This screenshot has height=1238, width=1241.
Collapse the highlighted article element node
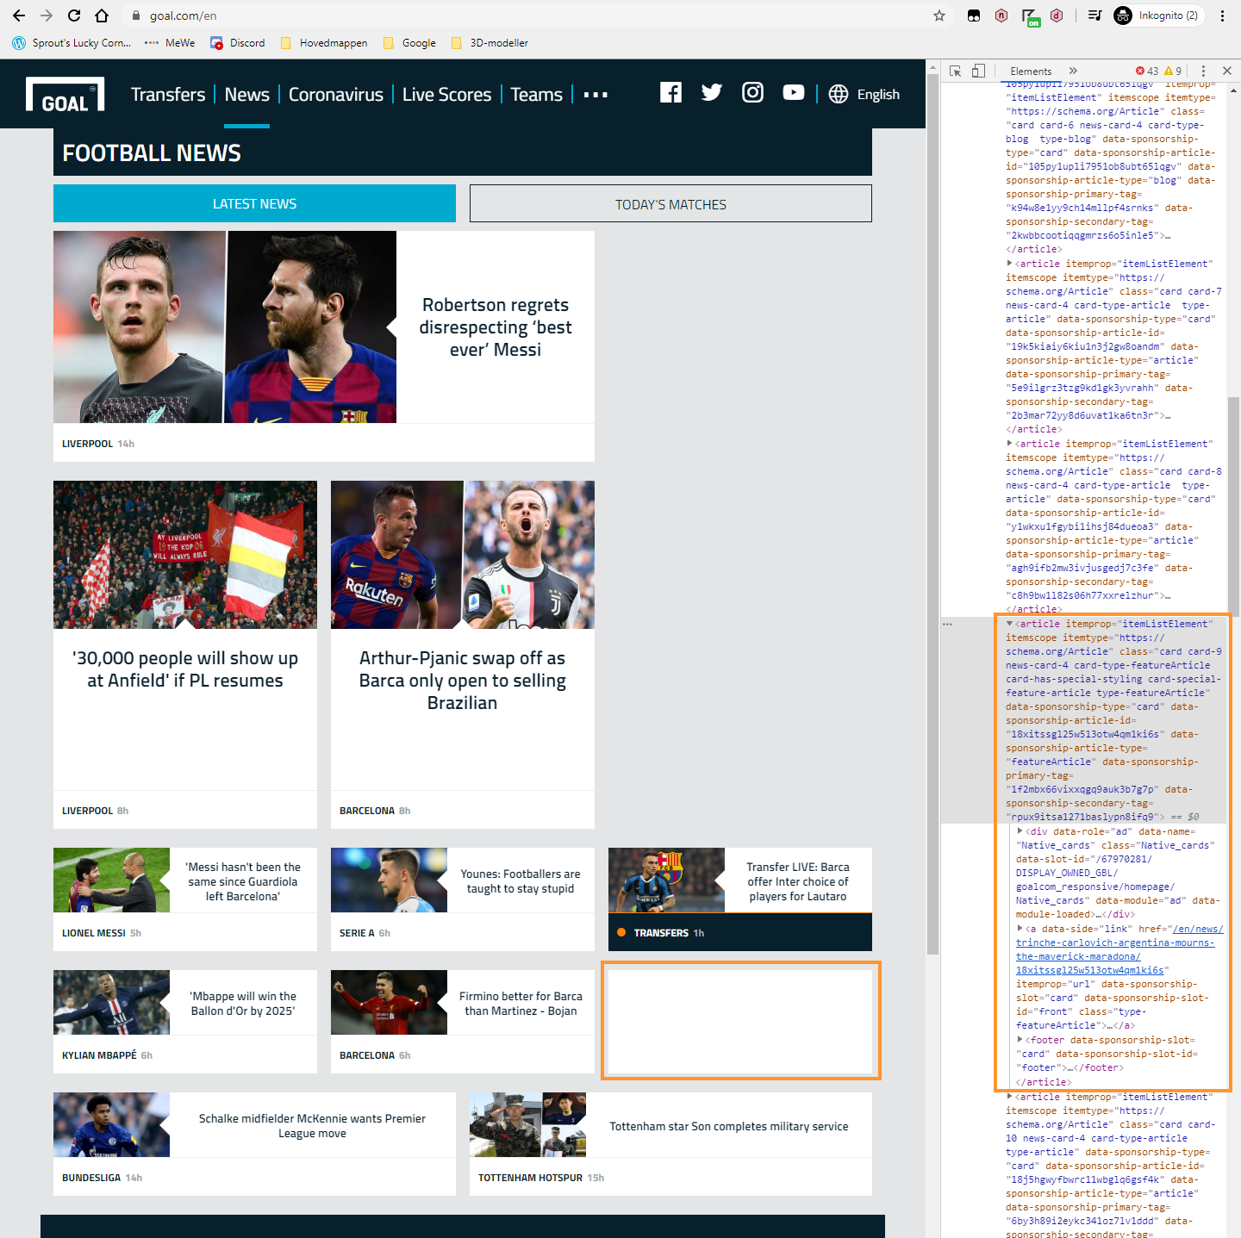pos(1010,623)
